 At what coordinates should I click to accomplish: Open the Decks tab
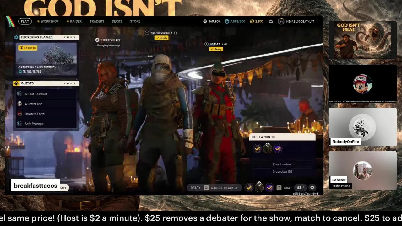click(117, 21)
